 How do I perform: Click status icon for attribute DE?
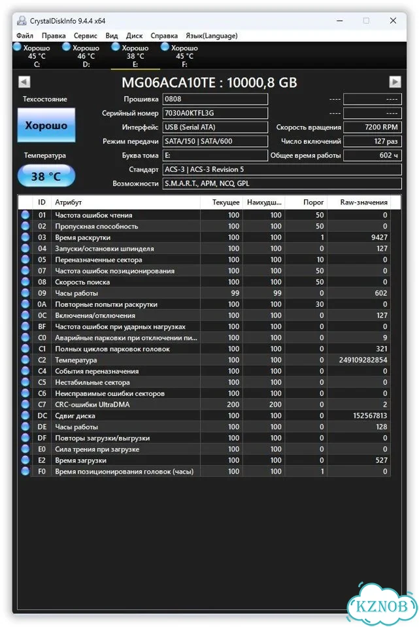click(25, 426)
